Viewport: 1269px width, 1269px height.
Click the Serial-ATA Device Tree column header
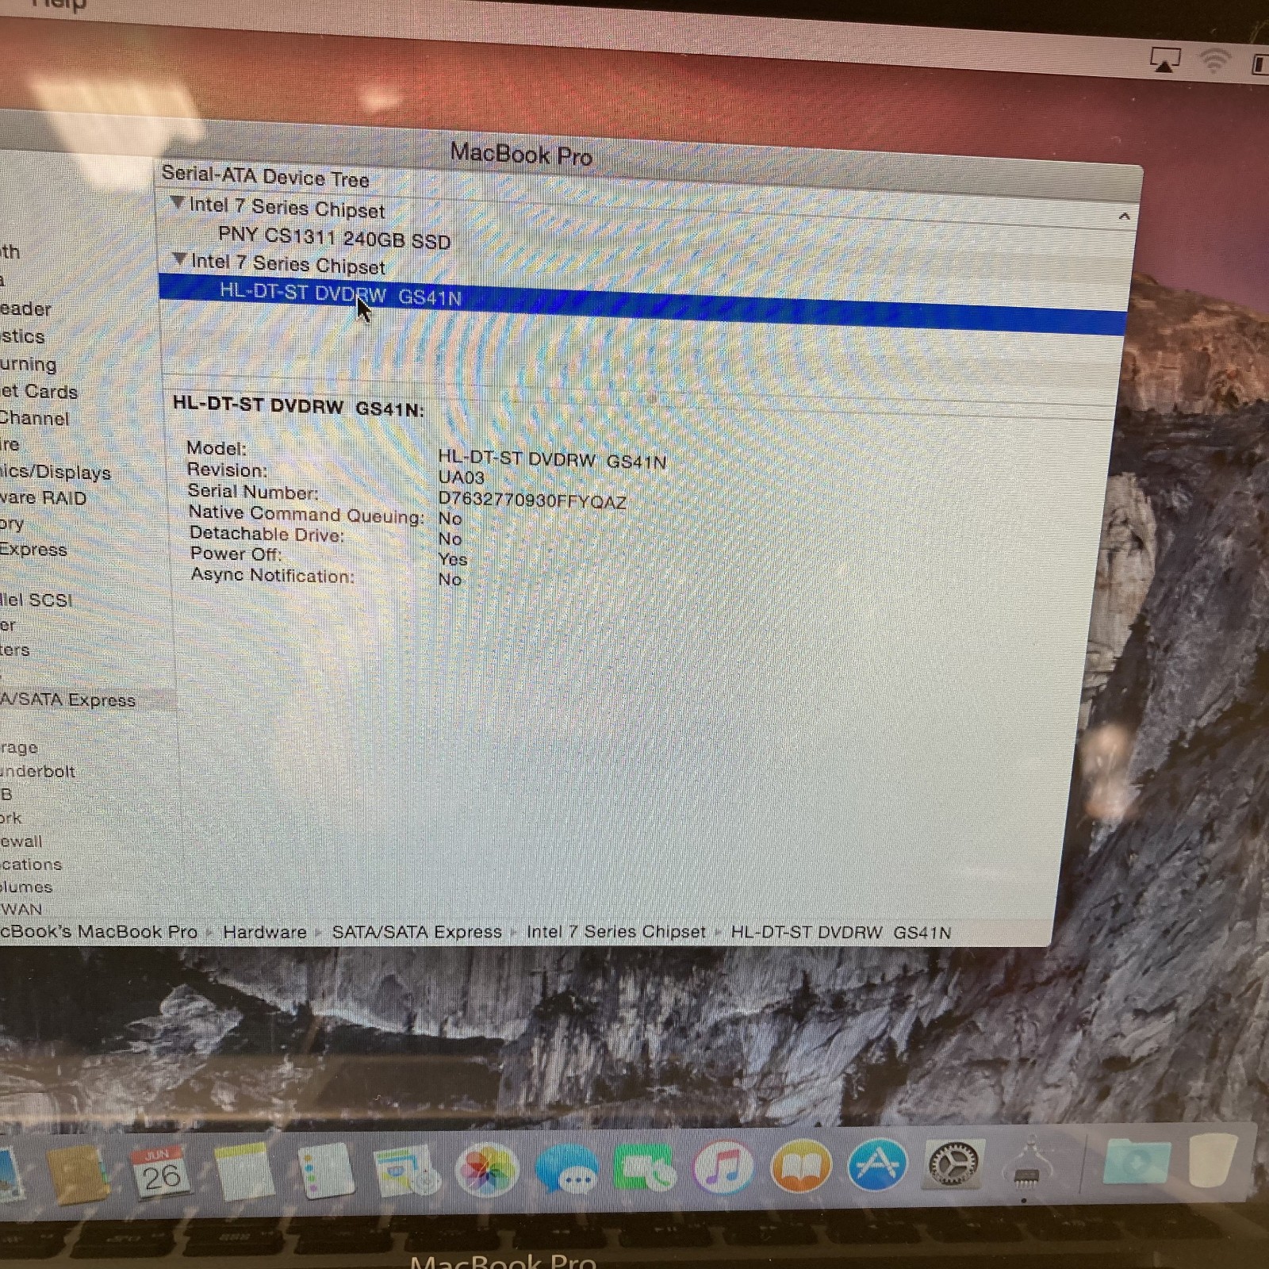265,176
